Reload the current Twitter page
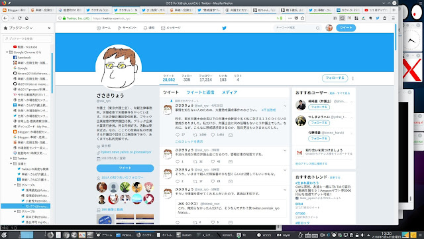 point(19,18)
